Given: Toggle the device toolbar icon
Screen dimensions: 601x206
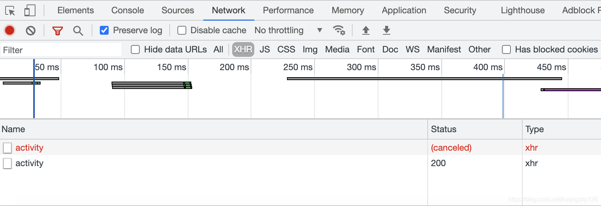Looking at the screenshot, I should [30, 10].
